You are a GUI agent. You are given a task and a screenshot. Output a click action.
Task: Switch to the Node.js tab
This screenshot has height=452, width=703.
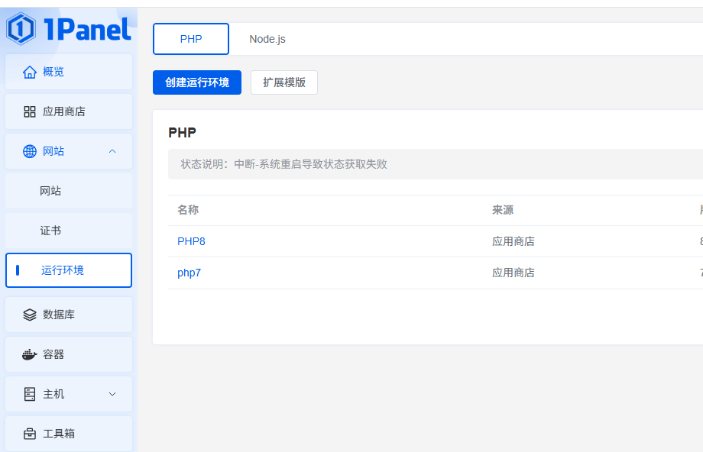click(x=267, y=39)
